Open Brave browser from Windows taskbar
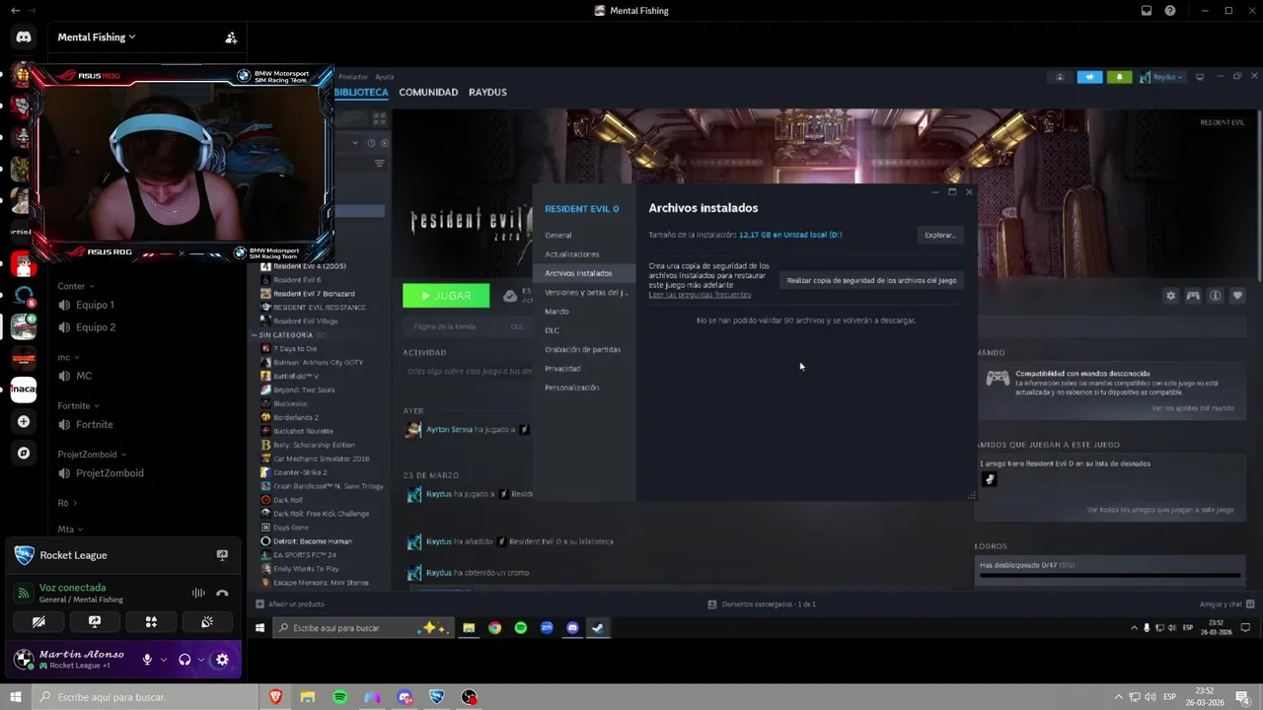Screen dimensions: 1263x710 pos(275,697)
